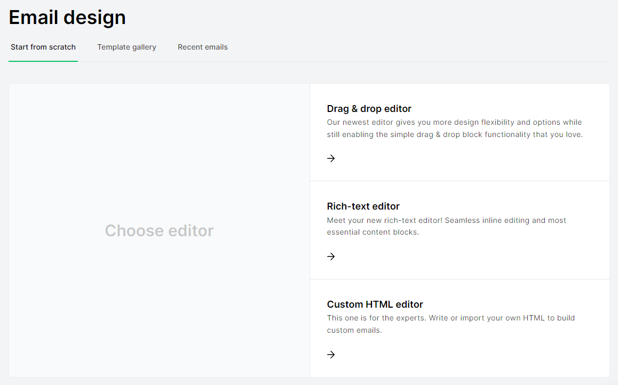The image size is (618, 385).
Task: Click the Choose editor placeholder text
Action: (159, 230)
